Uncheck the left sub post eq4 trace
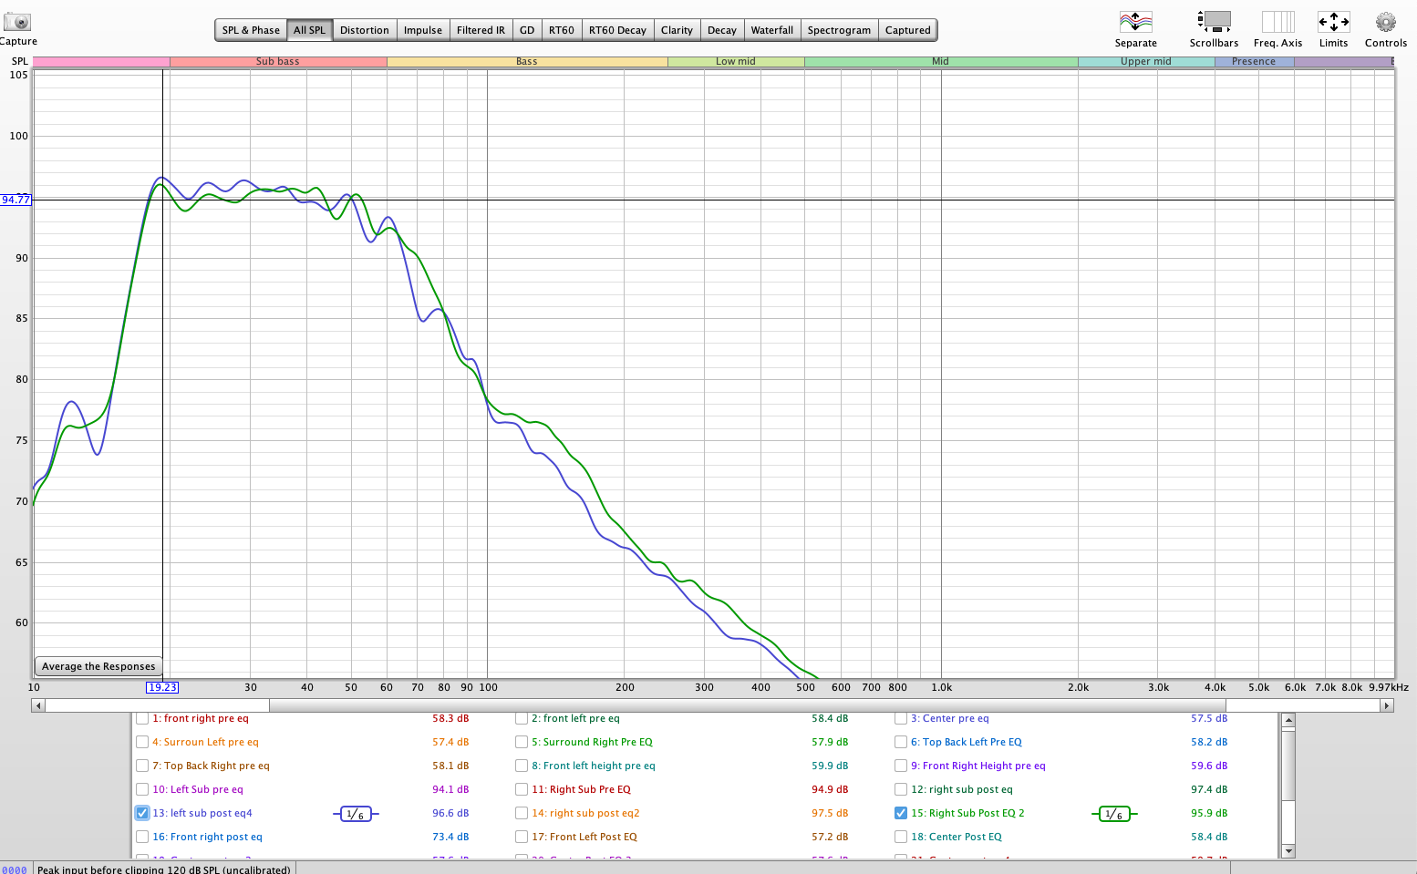The image size is (1417, 874). [x=142, y=813]
